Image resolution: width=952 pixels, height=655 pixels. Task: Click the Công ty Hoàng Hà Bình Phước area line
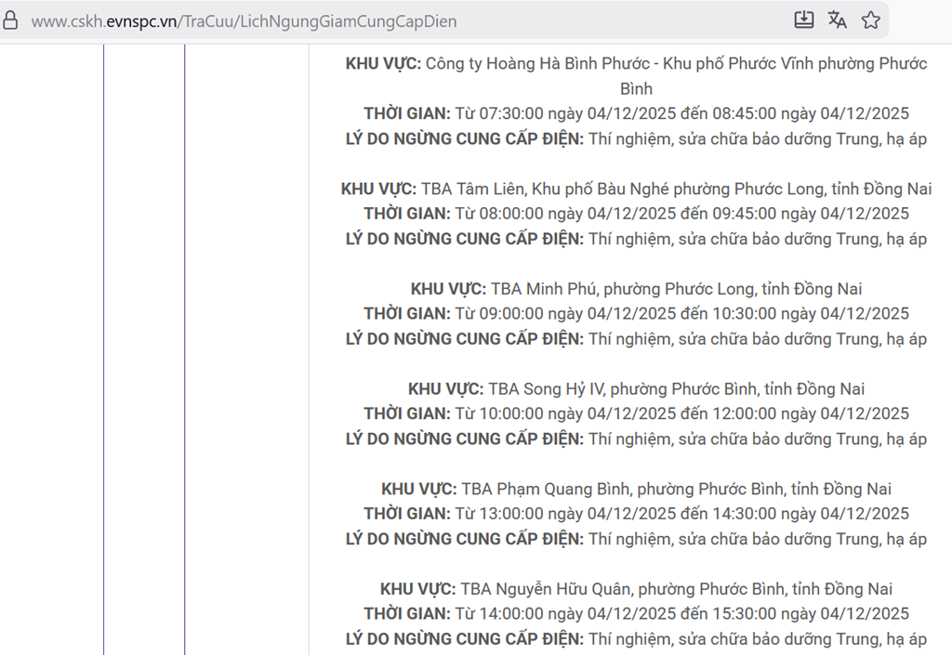coord(636,64)
